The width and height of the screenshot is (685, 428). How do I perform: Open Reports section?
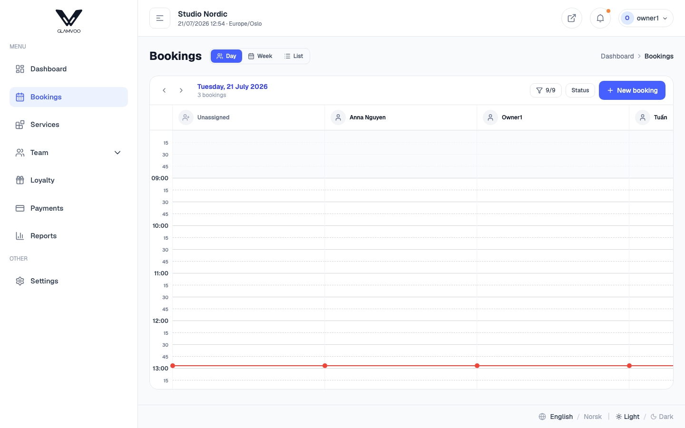pos(68,236)
